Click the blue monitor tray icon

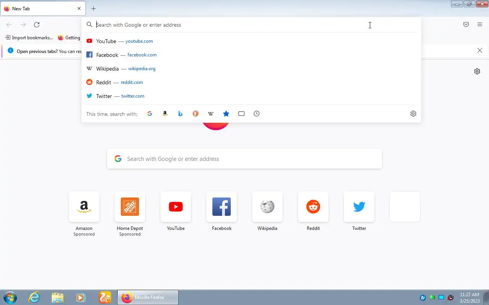441,298
